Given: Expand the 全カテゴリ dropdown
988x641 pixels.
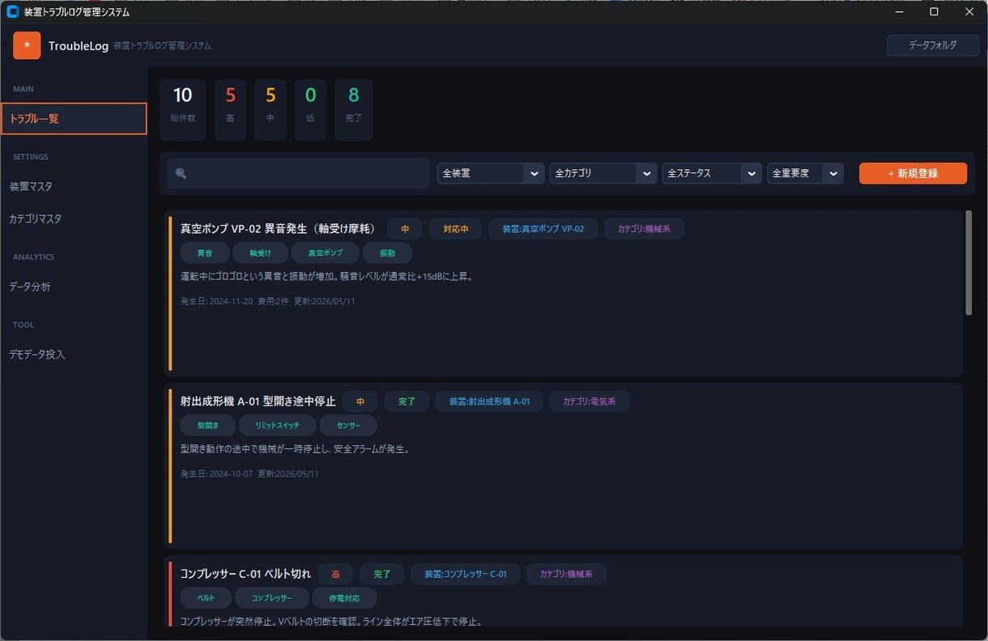Looking at the screenshot, I should [603, 173].
